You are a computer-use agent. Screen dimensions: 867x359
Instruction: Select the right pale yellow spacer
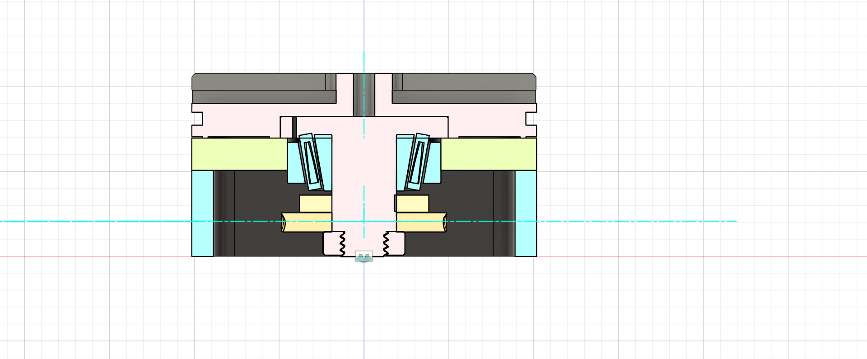[x=413, y=204]
